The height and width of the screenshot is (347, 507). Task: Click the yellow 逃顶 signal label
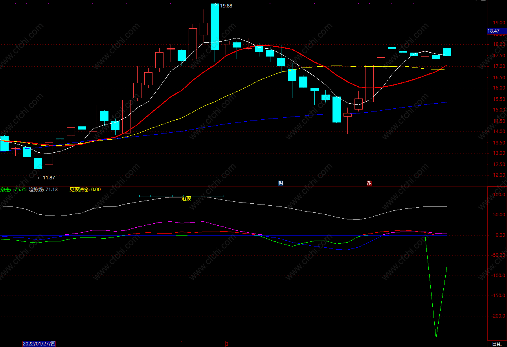186,199
